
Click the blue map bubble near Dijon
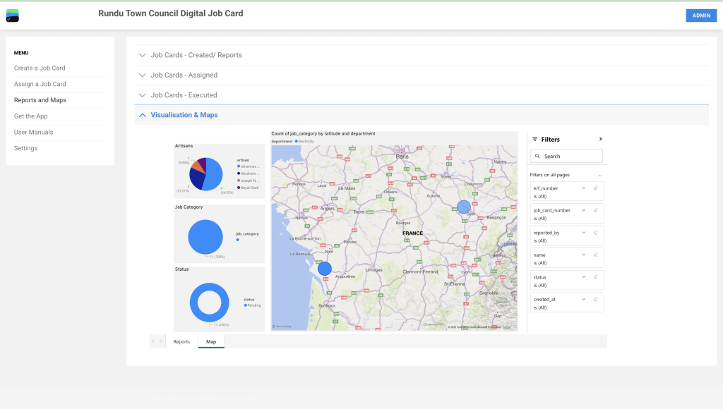click(463, 207)
